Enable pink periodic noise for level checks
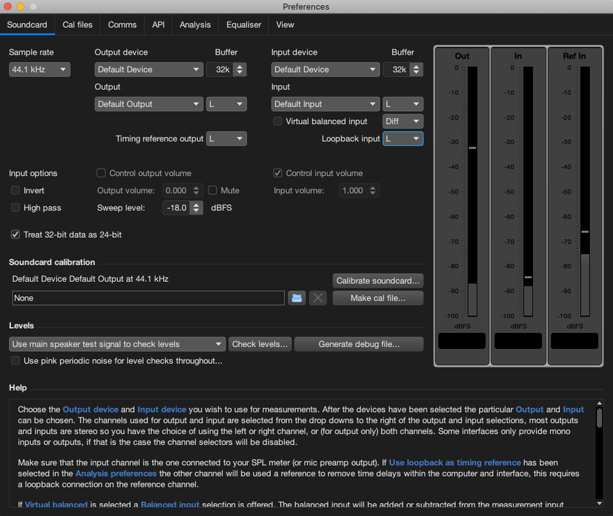The image size is (613, 516). [x=15, y=361]
